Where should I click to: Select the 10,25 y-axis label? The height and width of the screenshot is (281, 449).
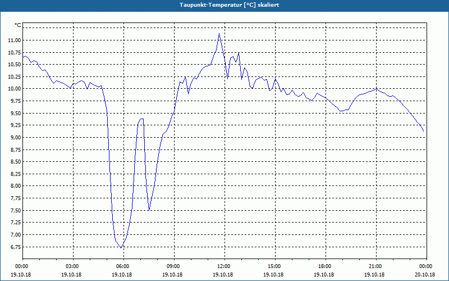pos(15,77)
